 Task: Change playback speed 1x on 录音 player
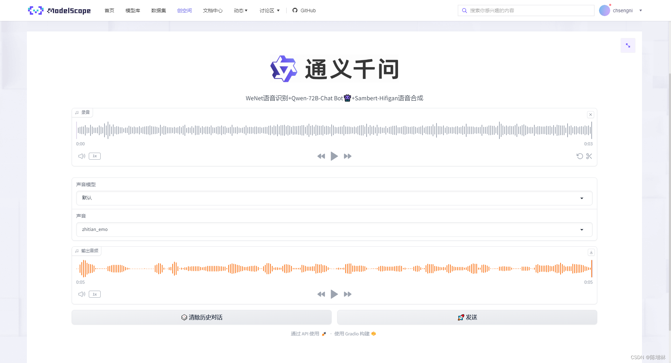coord(95,156)
